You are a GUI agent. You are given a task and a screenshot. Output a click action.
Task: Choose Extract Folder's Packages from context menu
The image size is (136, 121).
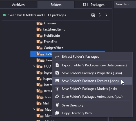tap(92, 57)
